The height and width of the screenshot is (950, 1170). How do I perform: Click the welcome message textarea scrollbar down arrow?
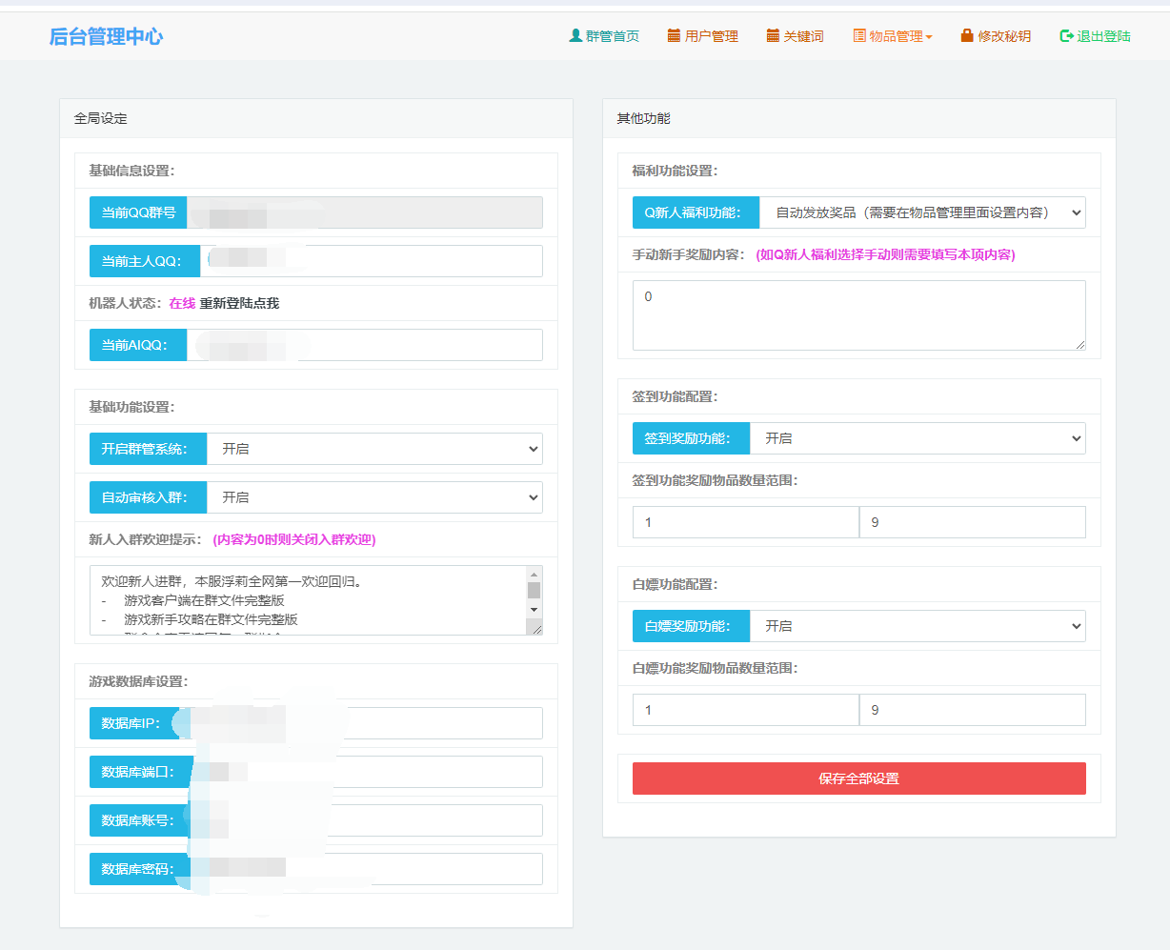[534, 610]
